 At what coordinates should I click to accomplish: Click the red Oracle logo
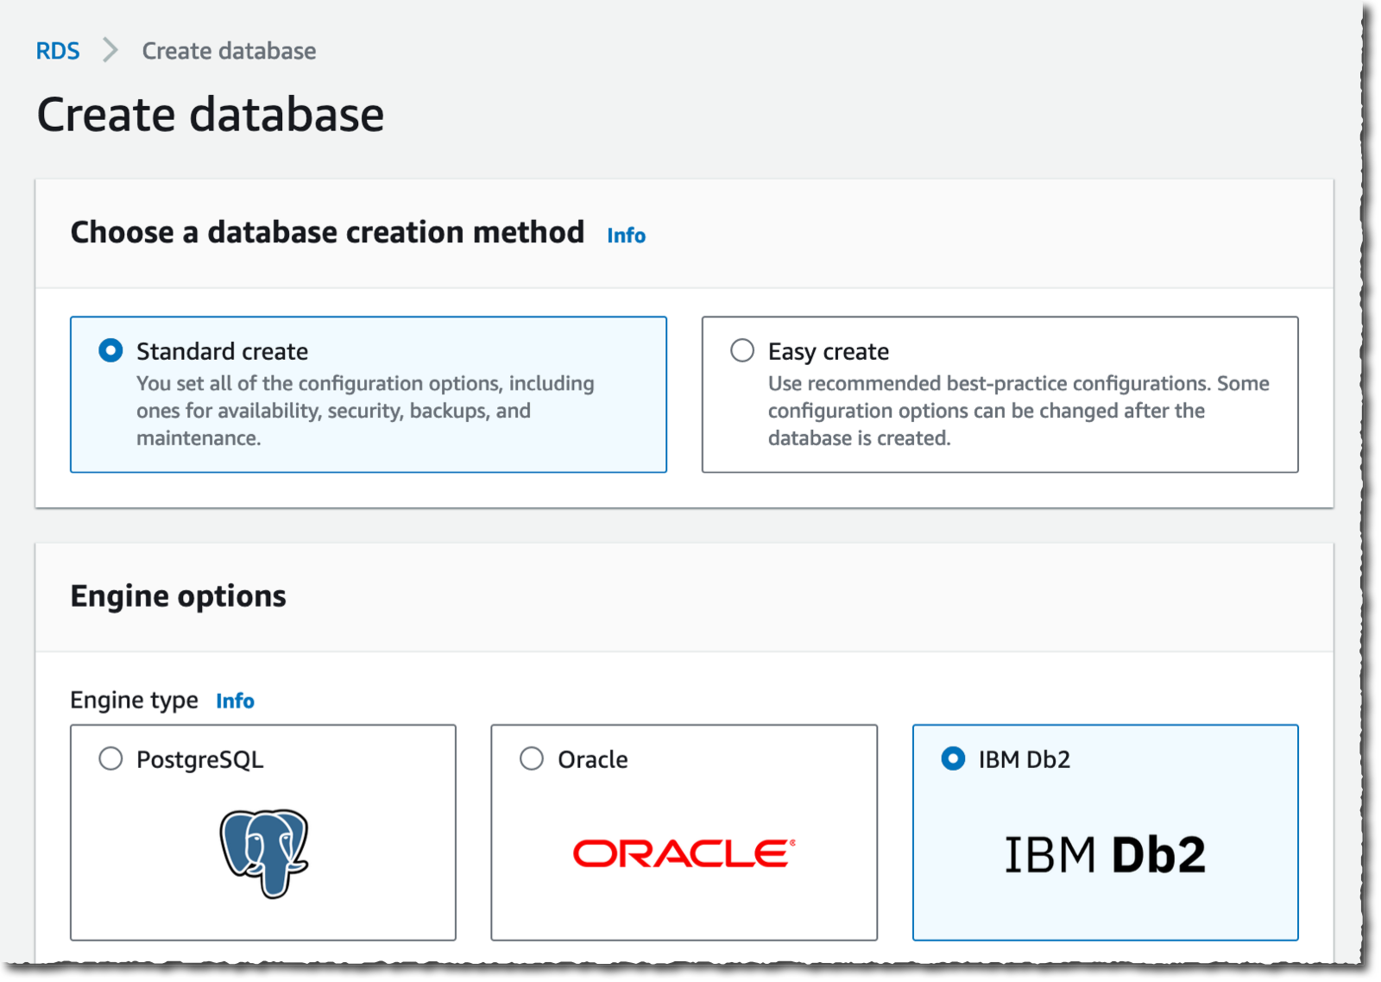684,853
